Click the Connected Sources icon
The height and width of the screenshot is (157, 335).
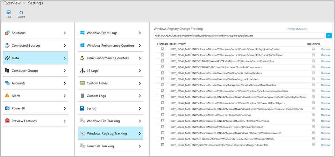click(x=7, y=45)
